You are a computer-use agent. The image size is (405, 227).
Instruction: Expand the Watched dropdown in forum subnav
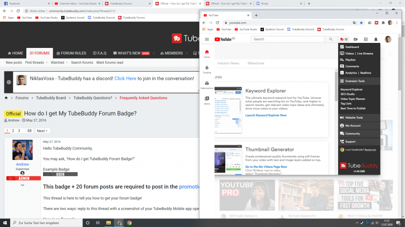click(x=66, y=63)
